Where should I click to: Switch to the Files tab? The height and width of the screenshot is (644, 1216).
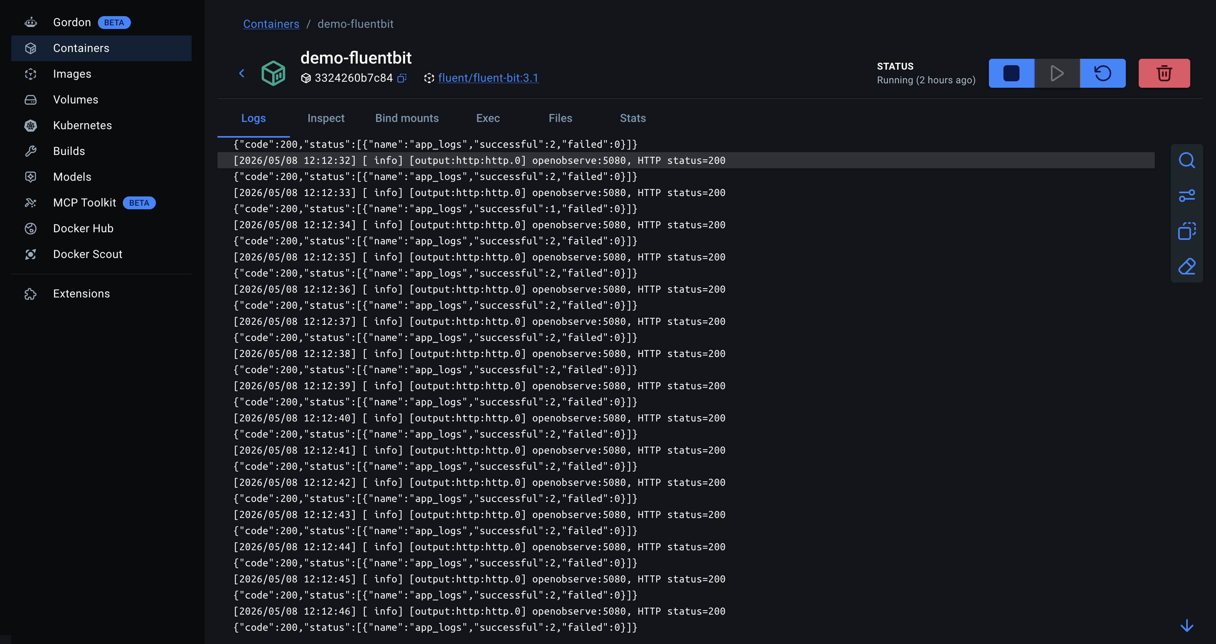[x=560, y=118]
